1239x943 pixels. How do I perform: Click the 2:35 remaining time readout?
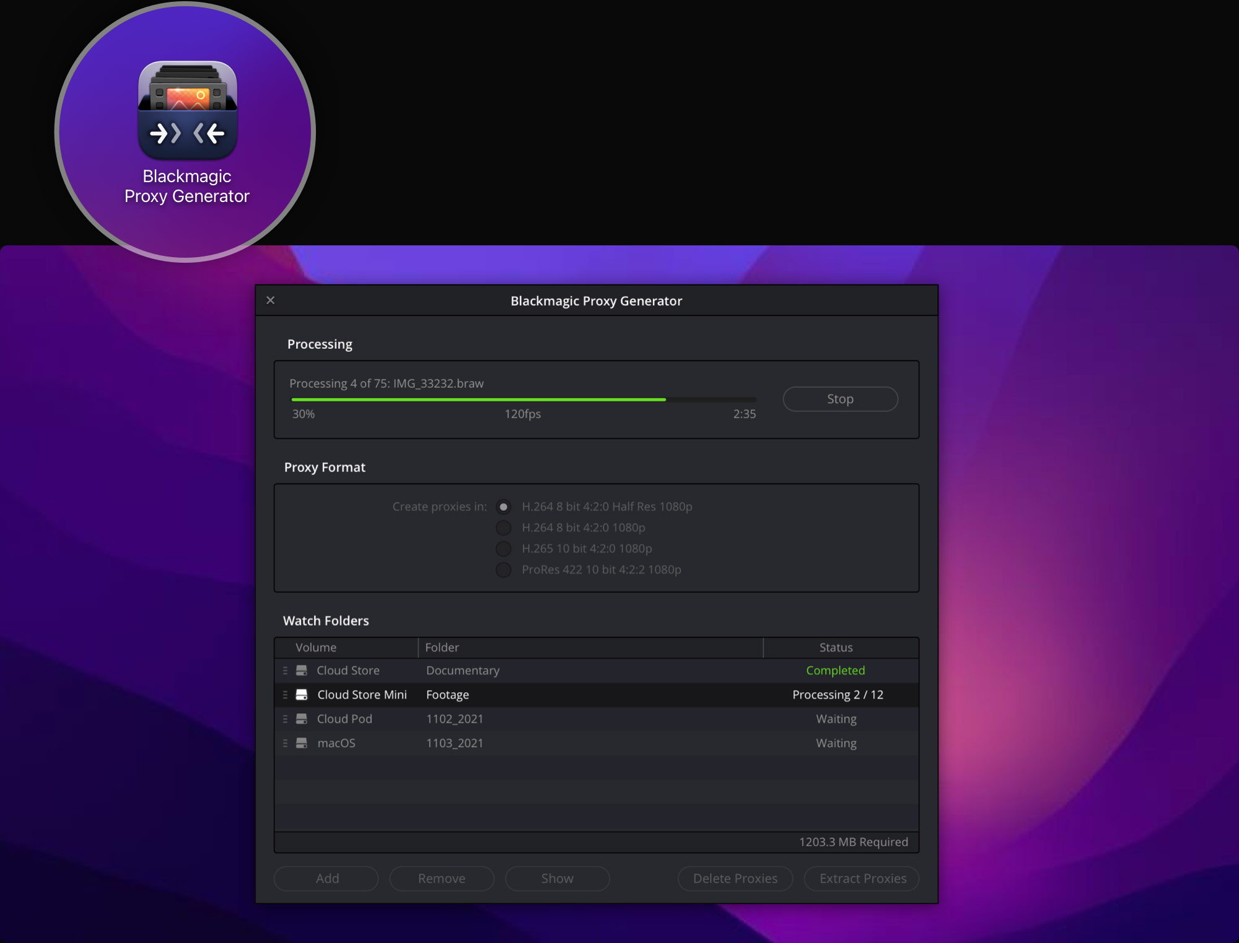[x=745, y=414]
